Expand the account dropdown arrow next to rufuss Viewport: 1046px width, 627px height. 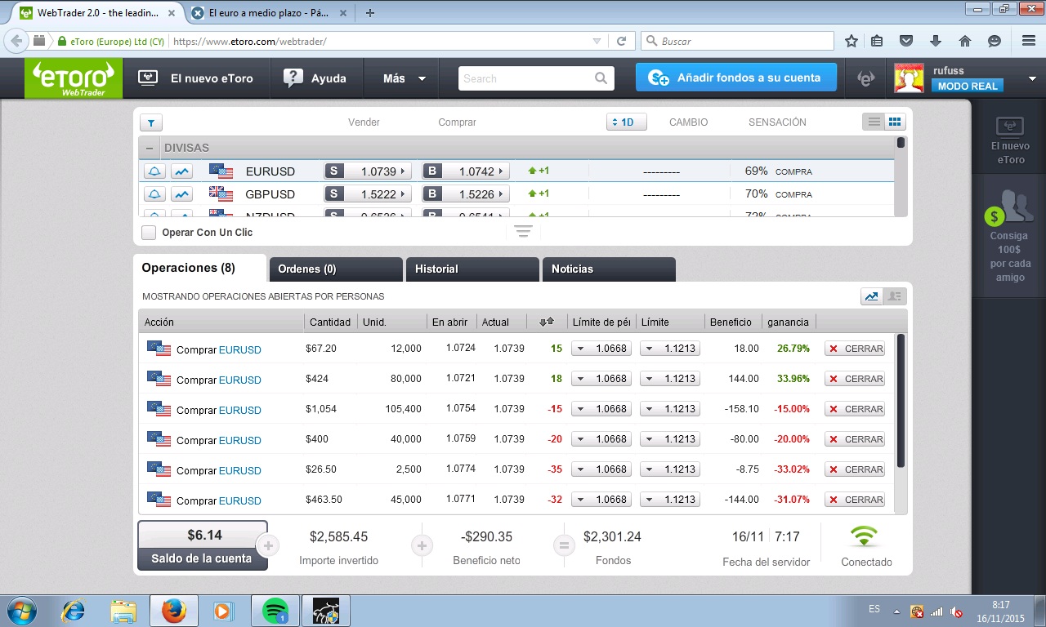point(1032,79)
